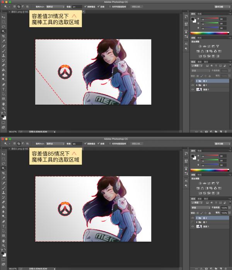Enable 对所有图层取样 checkbox in upper window
Screen dimensions: 232x270
(110, 7)
